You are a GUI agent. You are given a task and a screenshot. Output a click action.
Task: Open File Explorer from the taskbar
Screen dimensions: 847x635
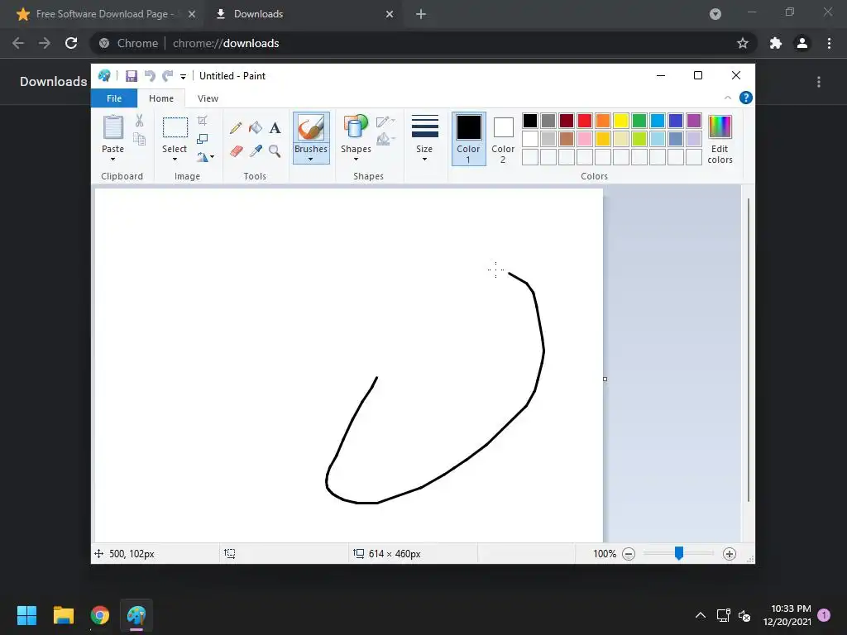pyautogui.click(x=63, y=615)
